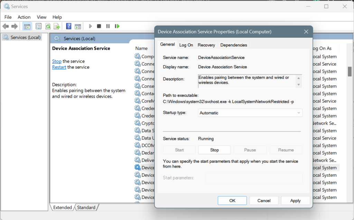The width and height of the screenshot is (354, 220).
Task: Click the gear icon beside the 'Declar' service row
Action: [x=138, y=153]
